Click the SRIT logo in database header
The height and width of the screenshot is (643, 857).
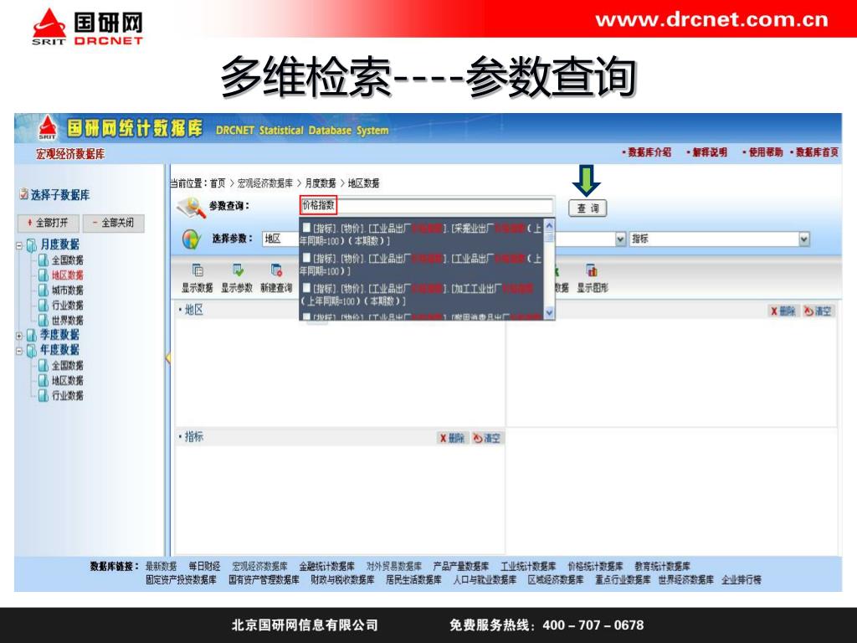pos(47,127)
